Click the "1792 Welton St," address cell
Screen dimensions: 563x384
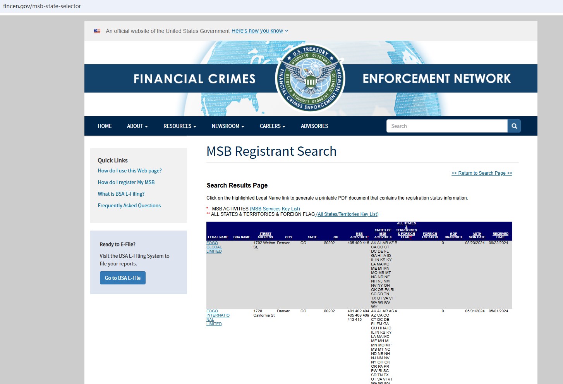(x=264, y=245)
